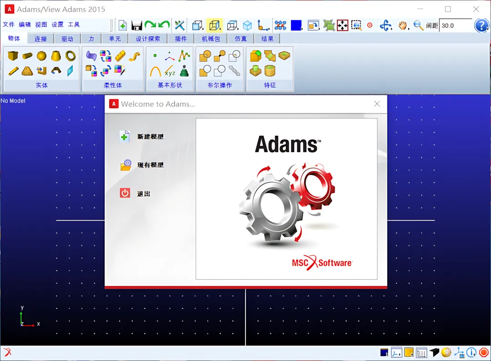The width and height of the screenshot is (491, 361).
Task: Switch to the 结果 tab
Action: pyautogui.click(x=267, y=39)
